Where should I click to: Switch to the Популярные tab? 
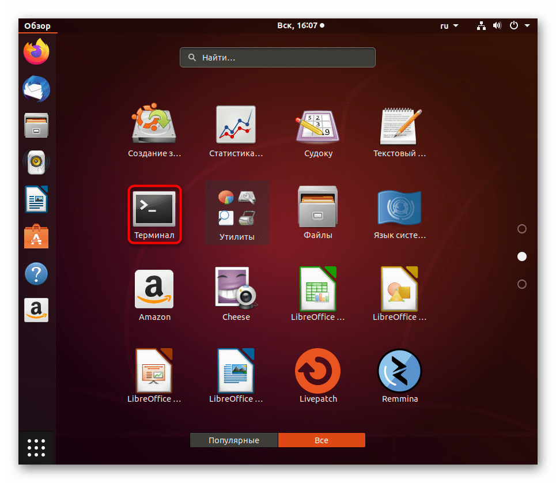tap(234, 440)
